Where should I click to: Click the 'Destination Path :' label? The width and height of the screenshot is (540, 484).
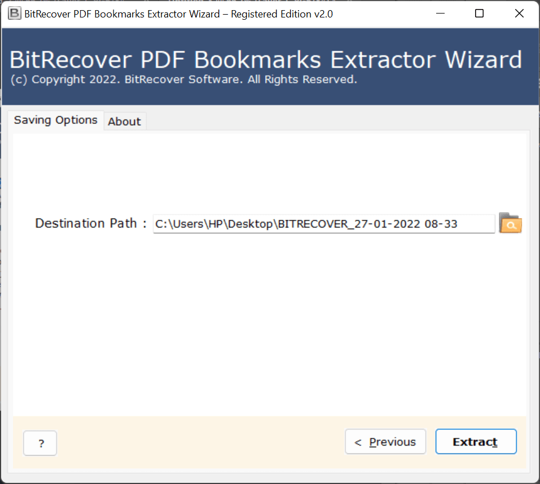coord(91,223)
